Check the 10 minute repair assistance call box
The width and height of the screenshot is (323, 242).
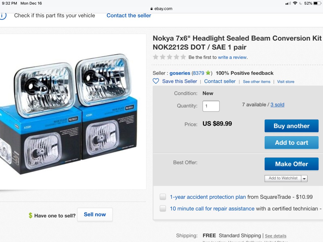click(163, 208)
